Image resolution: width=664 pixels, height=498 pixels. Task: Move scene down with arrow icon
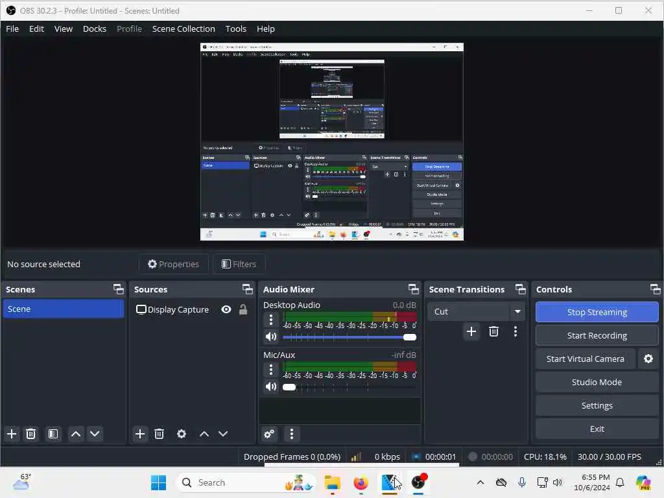[x=95, y=434]
